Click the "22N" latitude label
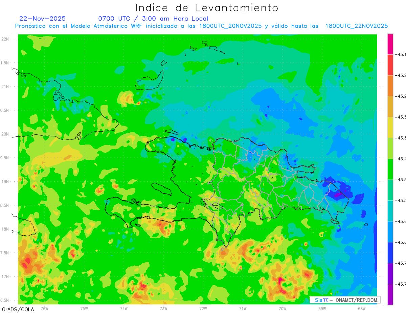 click(5, 39)
